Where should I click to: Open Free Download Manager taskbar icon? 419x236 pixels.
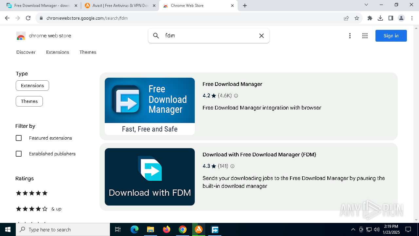tap(215, 229)
